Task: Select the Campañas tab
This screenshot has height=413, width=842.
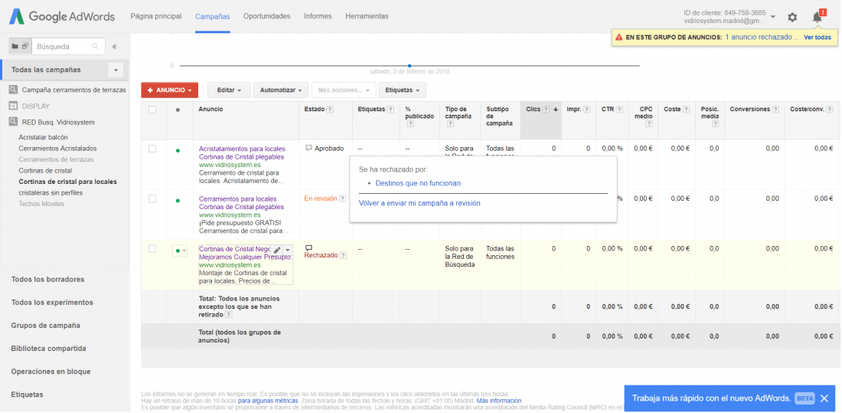Action: point(213,16)
